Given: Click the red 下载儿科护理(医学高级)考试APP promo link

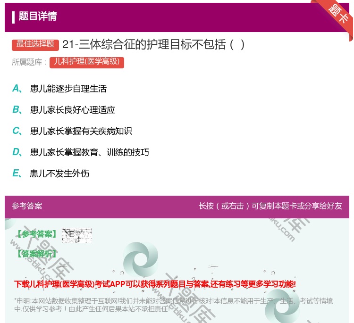Looking at the screenshot, I should 155,284.
